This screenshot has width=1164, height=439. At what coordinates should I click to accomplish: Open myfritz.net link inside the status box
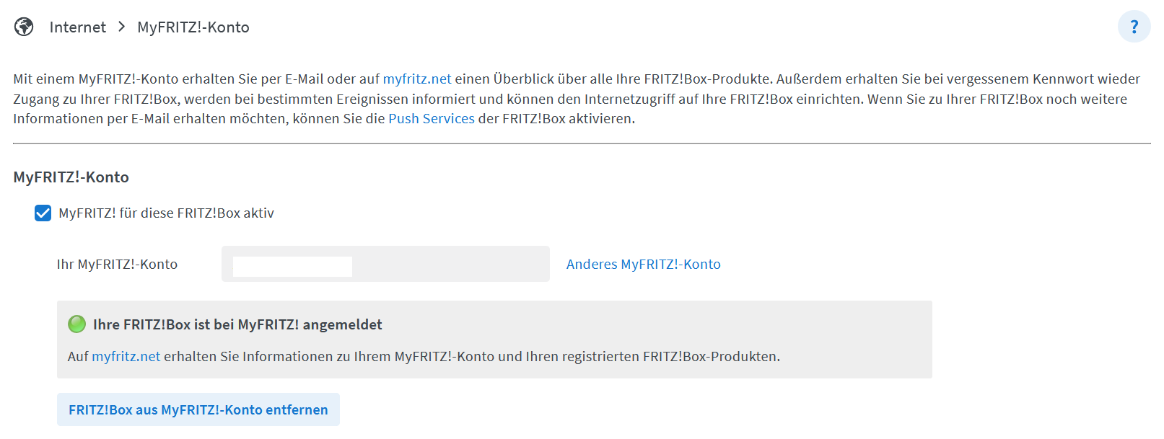[x=126, y=357]
